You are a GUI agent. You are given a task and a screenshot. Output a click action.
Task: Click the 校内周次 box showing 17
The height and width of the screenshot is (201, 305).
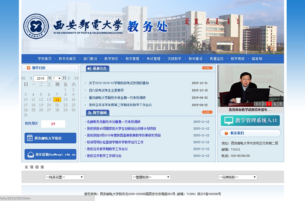point(53,124)
